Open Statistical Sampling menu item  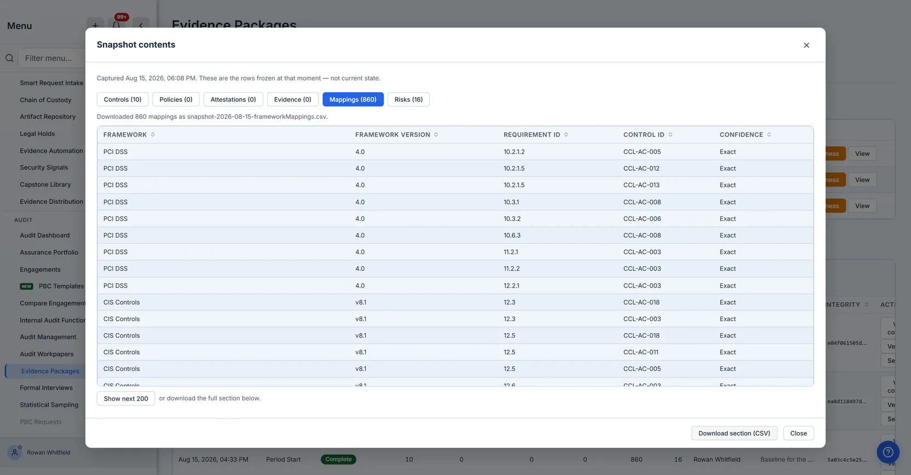pos(49,405)
